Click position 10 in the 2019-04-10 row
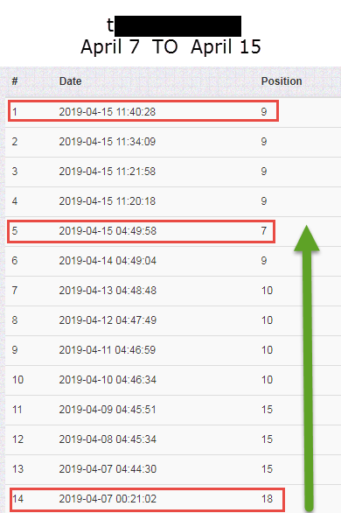The image size is (341, 513). tap(267, 380)
